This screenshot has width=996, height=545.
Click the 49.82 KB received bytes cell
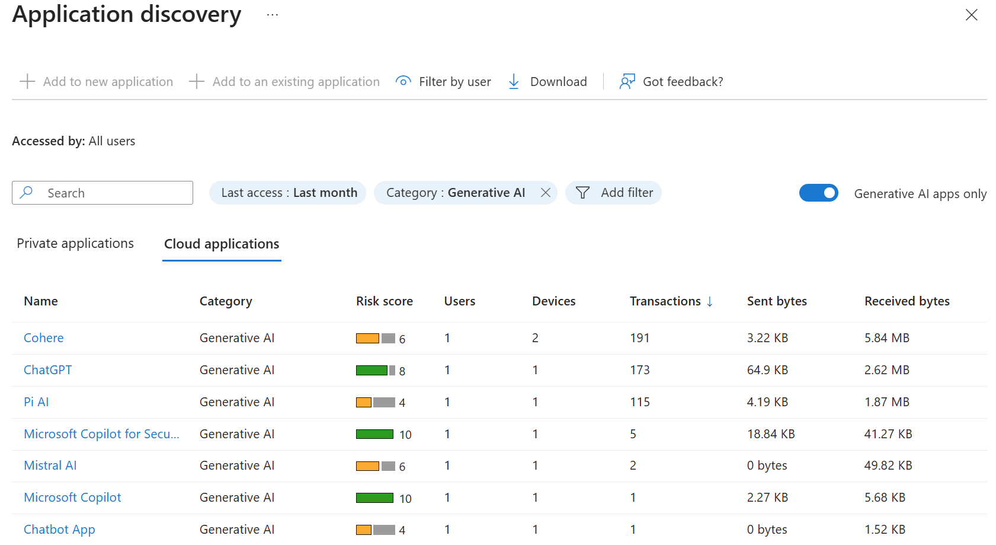point(888,466)
